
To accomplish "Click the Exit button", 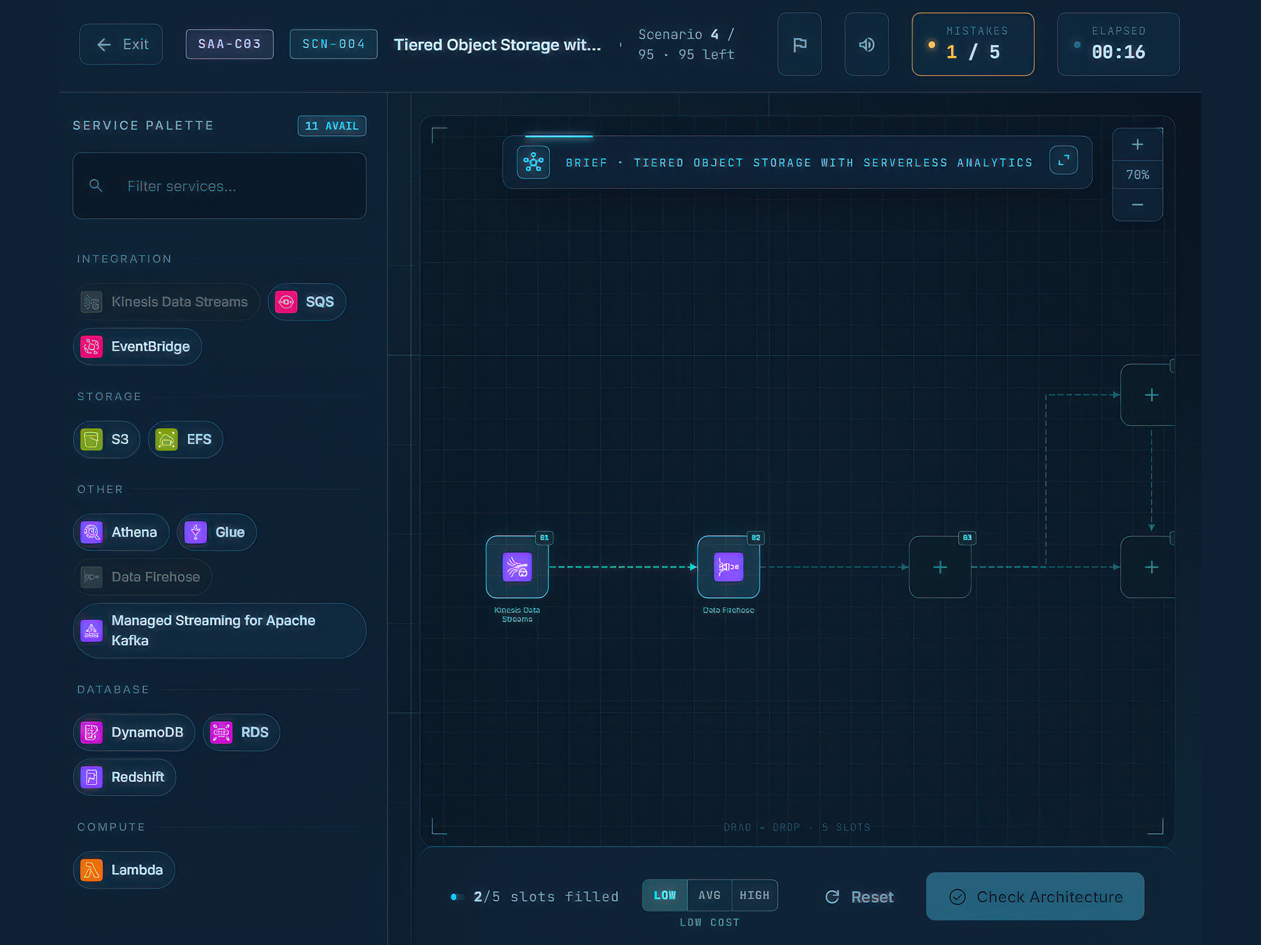I will coord(121,44).
